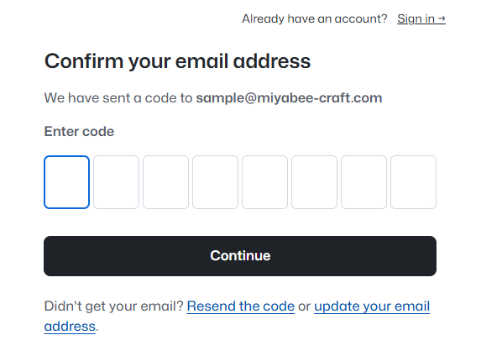Focus the seventh code digit box
The width and height of the screenshot is (481, 356).
[x=363, y=182]
